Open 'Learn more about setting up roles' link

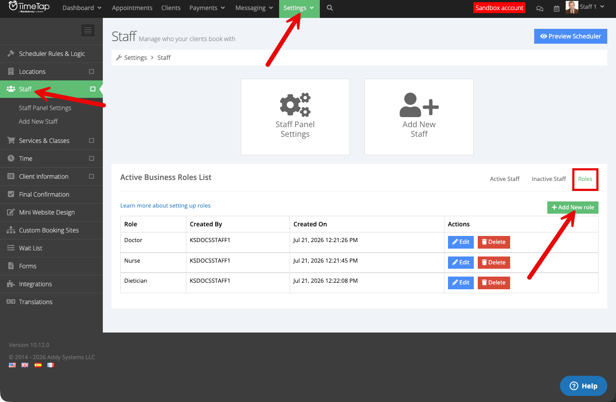point(165,206)
